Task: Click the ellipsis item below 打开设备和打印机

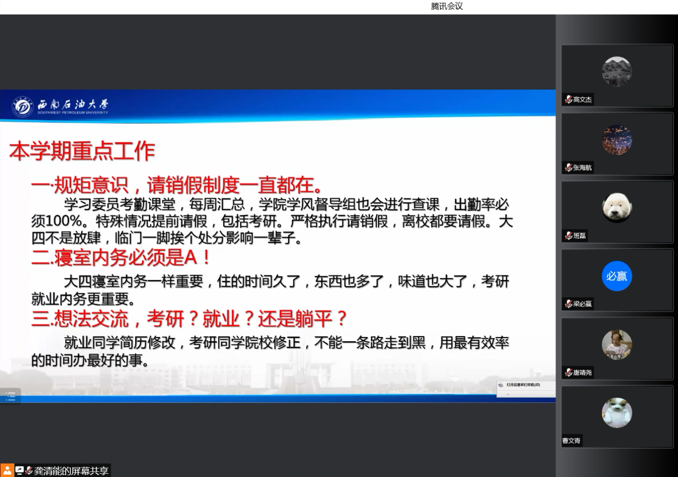Action: (x=508, y=394)
